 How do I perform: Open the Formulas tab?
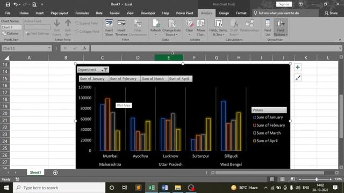tap(82, 13)
